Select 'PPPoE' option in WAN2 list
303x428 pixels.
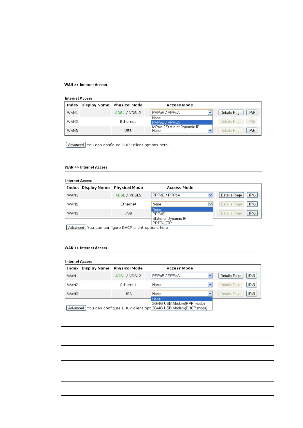coord(182,214)
